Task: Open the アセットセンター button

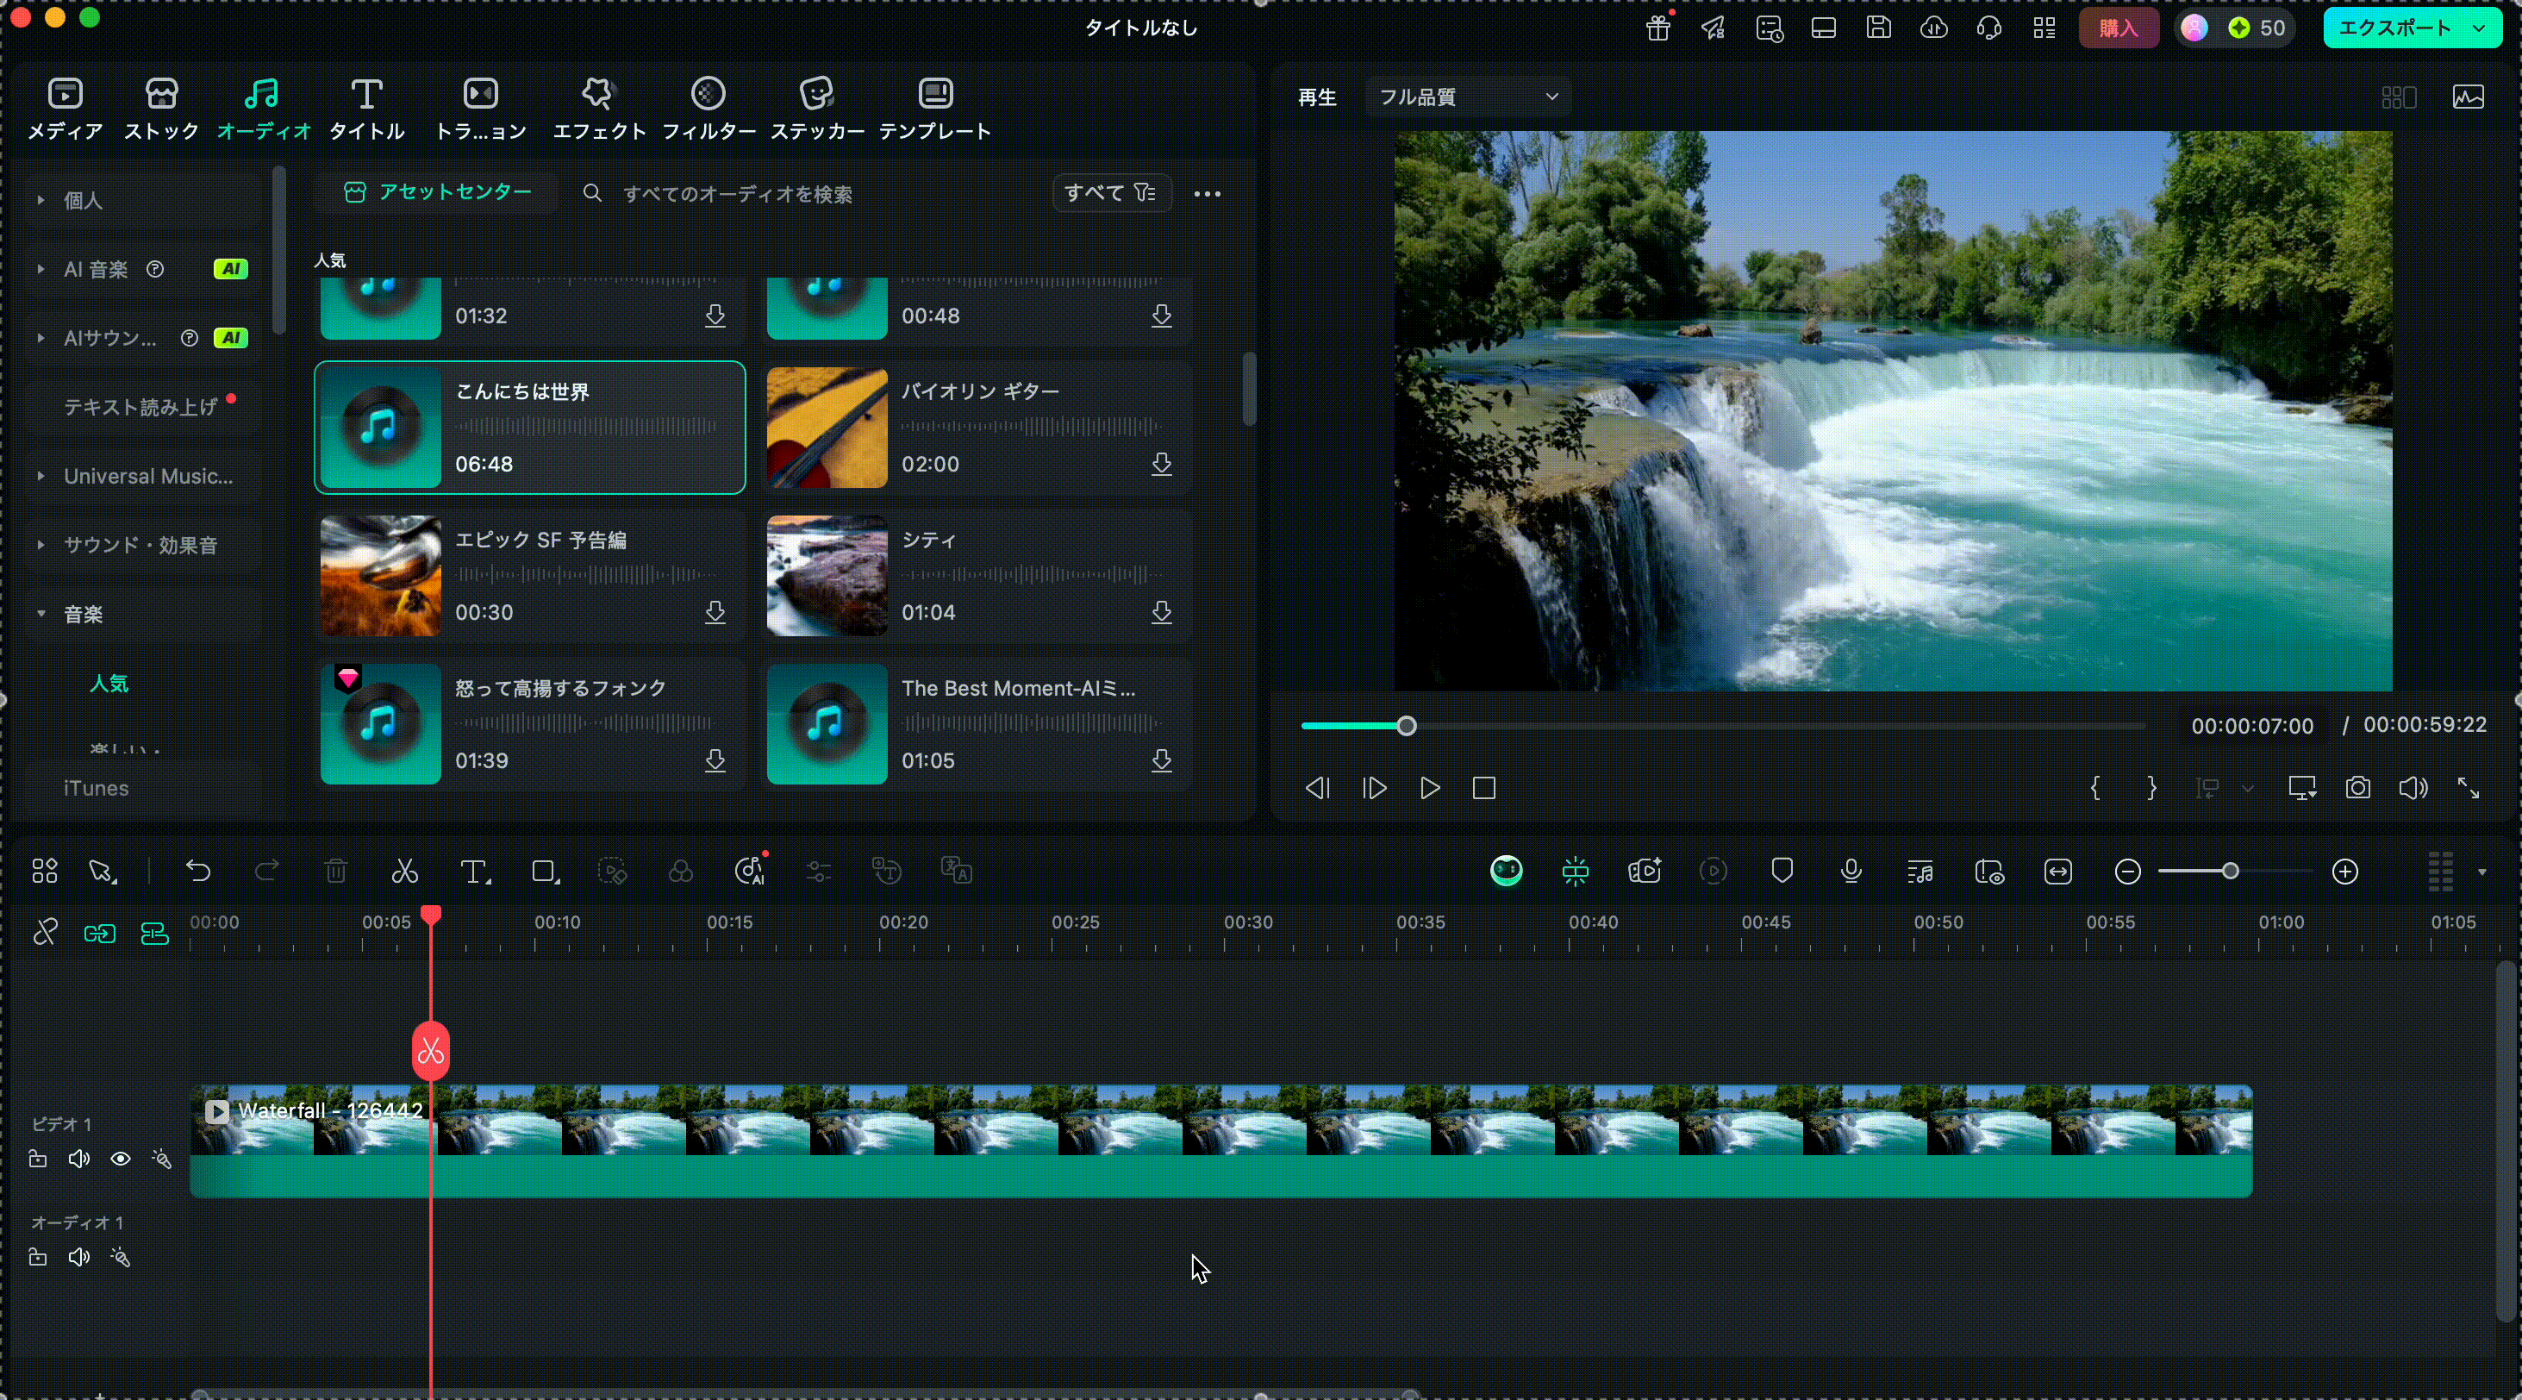Action: click(437, 192)
